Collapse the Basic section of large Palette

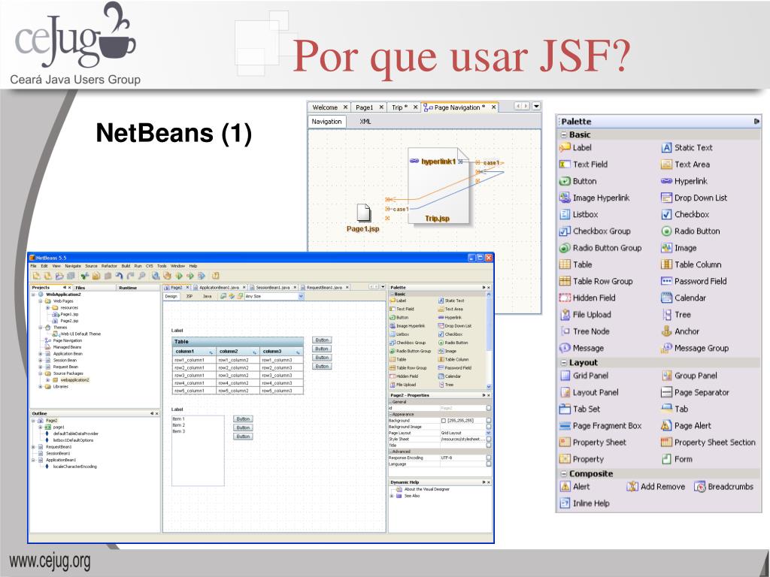click(x=564, y=134)
